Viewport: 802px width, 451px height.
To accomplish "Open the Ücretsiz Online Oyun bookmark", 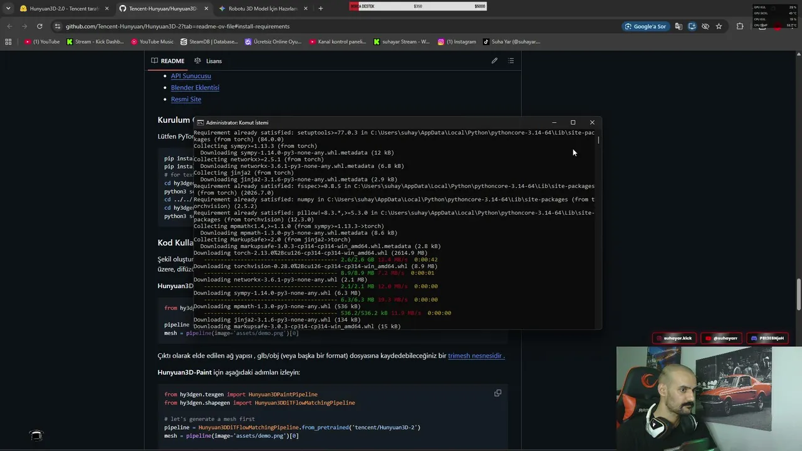I will (273, 42).
